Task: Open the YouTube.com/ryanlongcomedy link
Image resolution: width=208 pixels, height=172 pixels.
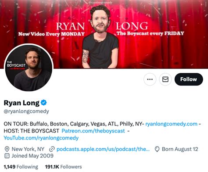Action: click(41, 138)
